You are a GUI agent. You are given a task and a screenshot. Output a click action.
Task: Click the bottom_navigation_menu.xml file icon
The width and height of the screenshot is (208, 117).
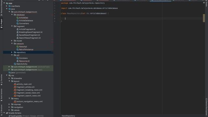click(15, 101)
